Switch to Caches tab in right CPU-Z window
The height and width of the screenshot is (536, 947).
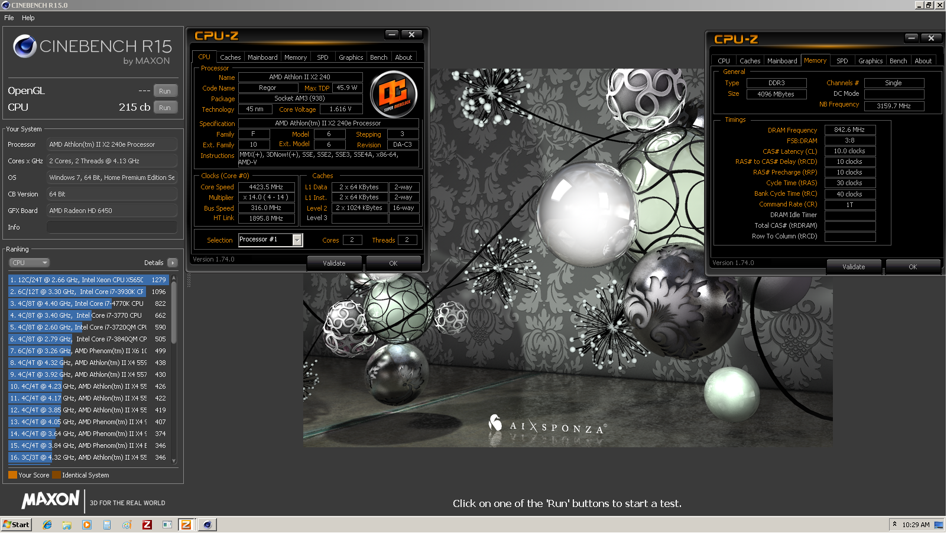tap(750, 61)
